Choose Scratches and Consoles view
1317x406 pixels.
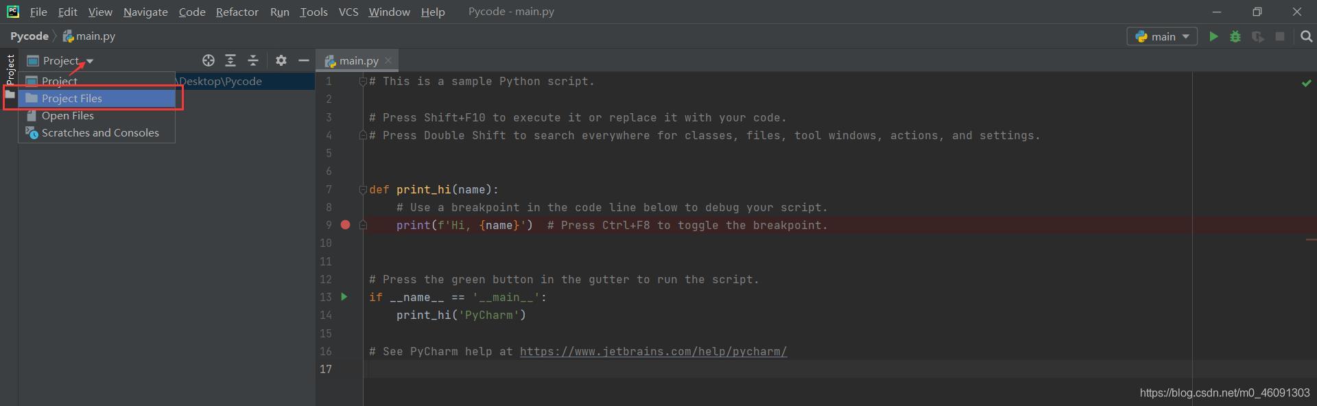(97, 132)
